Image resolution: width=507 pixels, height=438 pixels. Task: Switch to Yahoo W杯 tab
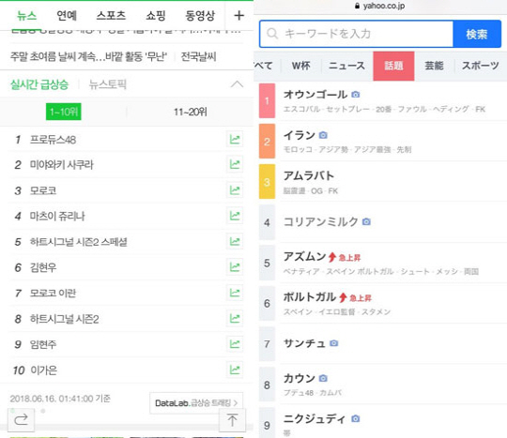[x=301, y=66]
